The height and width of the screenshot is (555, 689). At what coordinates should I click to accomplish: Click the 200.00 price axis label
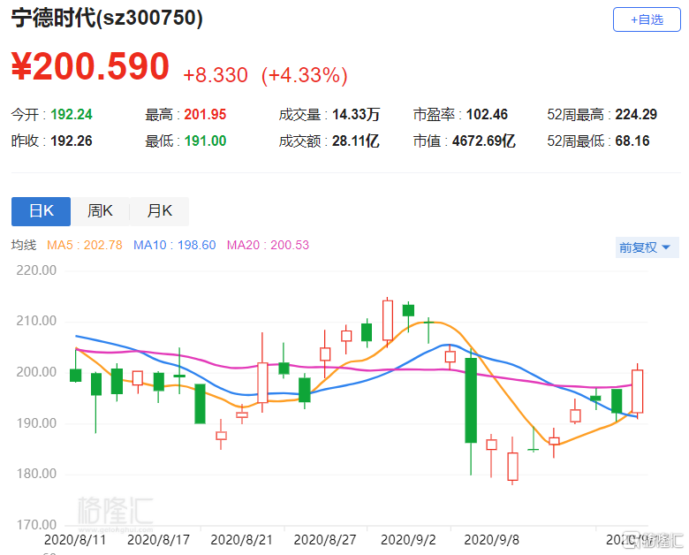[36, 372]
